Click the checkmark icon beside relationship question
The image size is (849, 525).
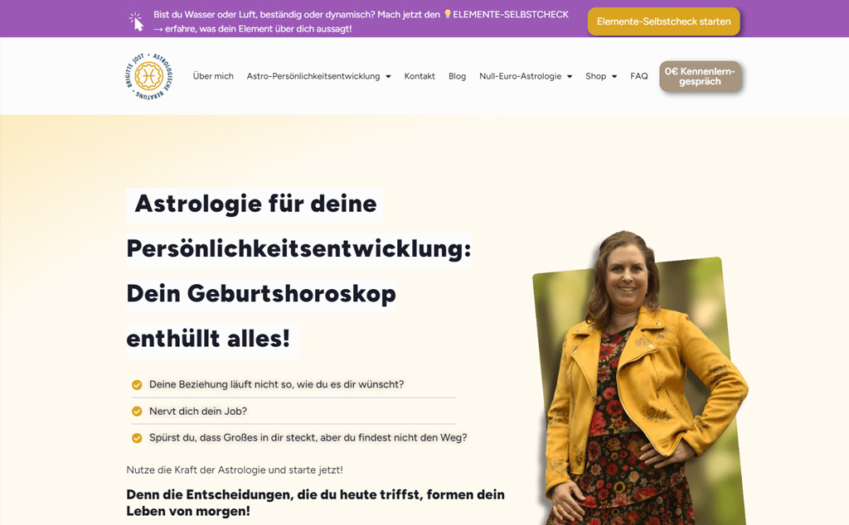tap(137, 385)
